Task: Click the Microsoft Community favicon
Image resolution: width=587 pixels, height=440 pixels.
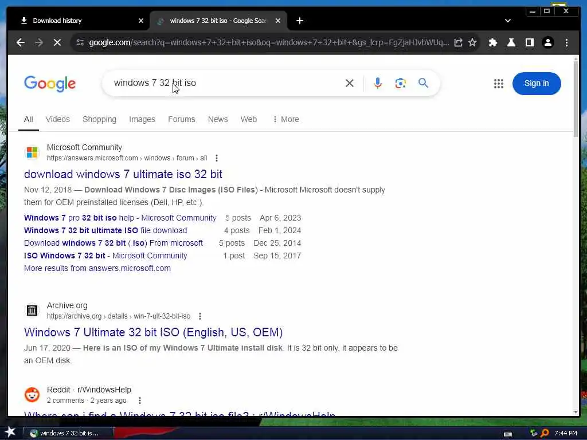Action: [x=32, y=152]
